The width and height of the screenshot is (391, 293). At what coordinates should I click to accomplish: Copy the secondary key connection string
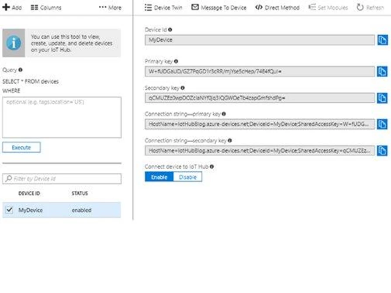point(382,151)
